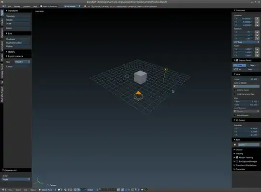Click the Item name Camera field
Screen dimensions: 261x192
tap(248, 145)
